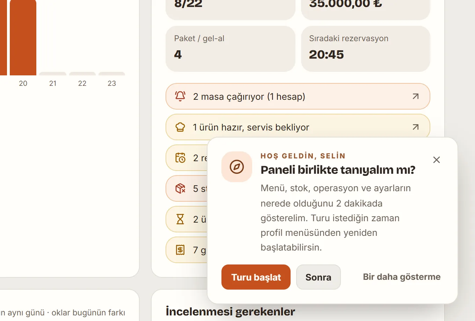Click the 'oklar bugünün farkı' note
The width and height of the screenshot is (475, 321).
point(88,313)
